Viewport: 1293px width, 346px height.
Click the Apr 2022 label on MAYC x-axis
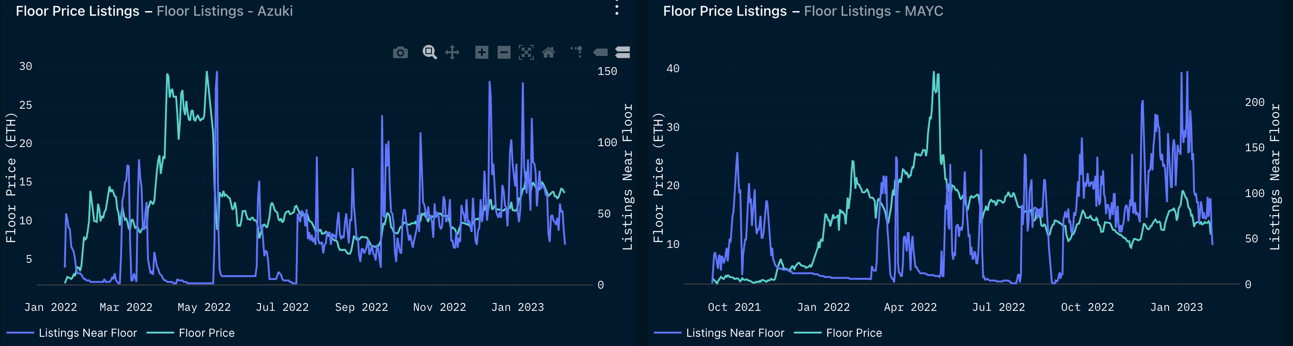(x=910, y=307)
